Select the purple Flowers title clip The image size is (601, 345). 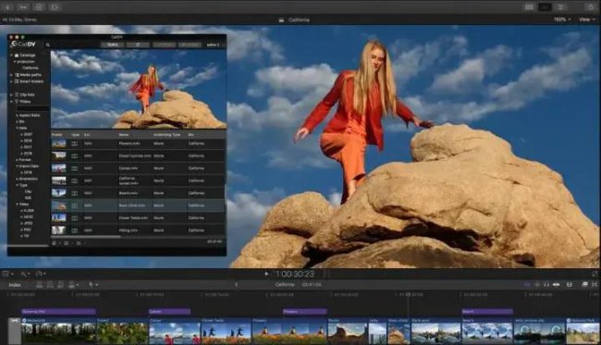(305, 312)
